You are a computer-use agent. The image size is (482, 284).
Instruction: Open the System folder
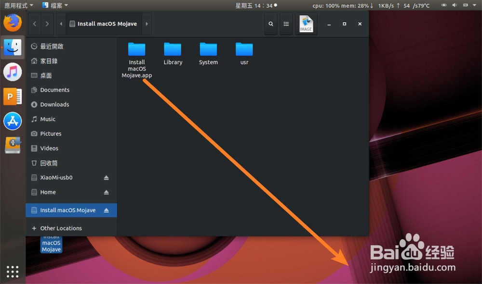208,54
